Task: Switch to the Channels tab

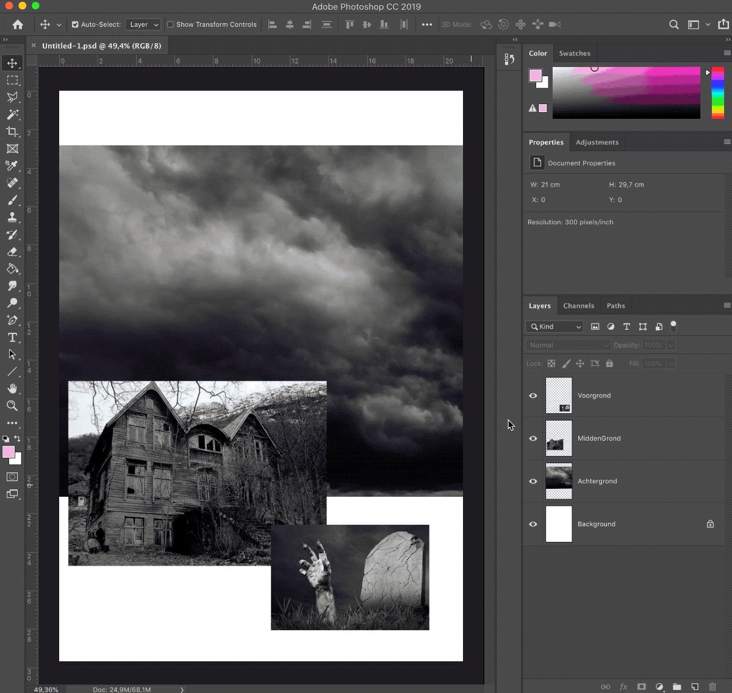Action: [x=578, y=305]
